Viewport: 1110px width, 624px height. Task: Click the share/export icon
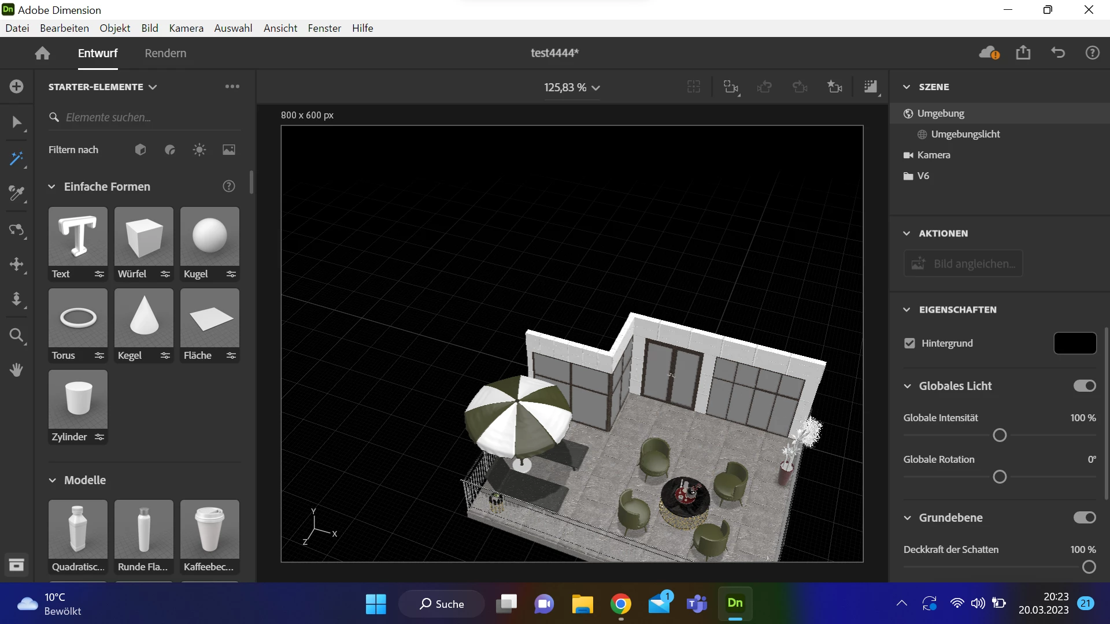click(x=1023, y=53)
